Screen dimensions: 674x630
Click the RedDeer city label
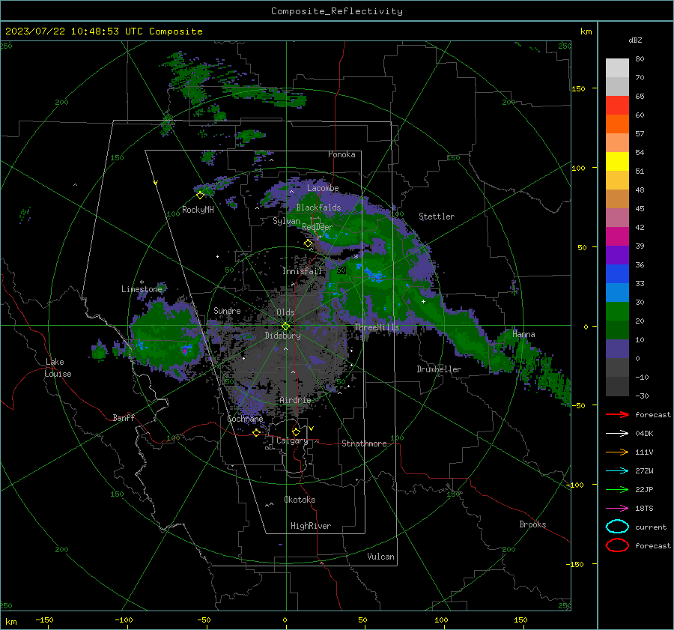coord(318,227)
